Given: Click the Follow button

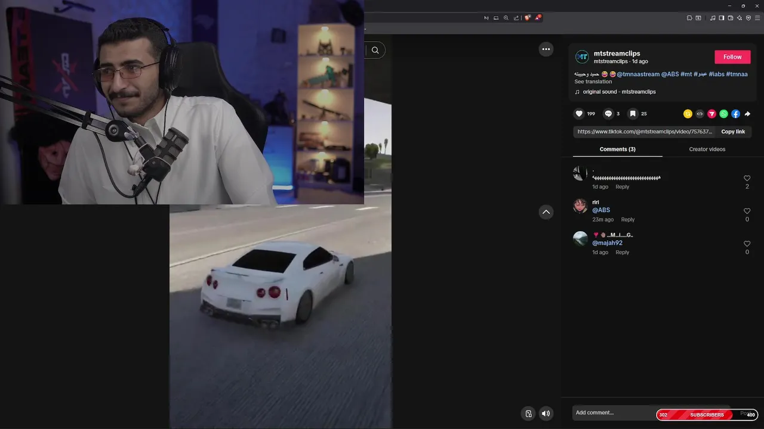Looking at the screenshot, I should click(x=732, y=57).
